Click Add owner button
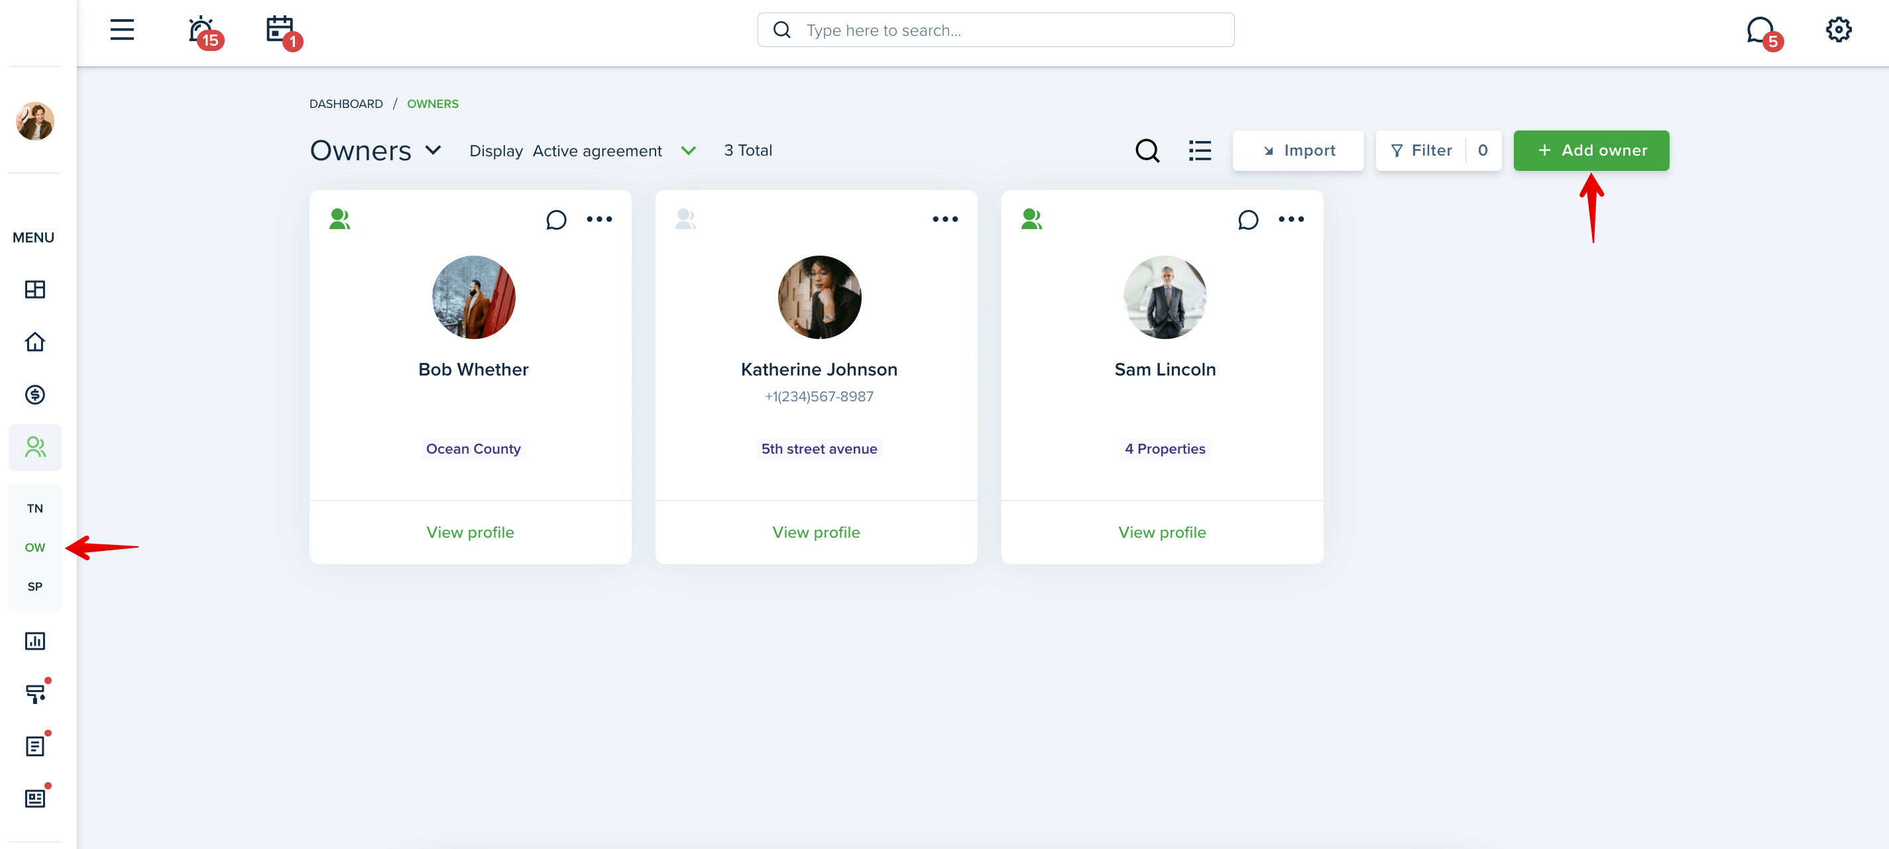The width and height of the screenshot is (1889, 849). 1591,151
